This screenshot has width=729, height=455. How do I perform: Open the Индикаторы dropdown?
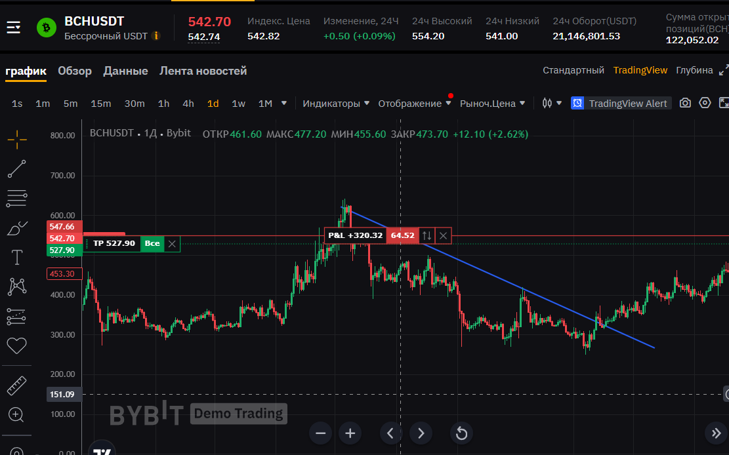tap(336, 103)
